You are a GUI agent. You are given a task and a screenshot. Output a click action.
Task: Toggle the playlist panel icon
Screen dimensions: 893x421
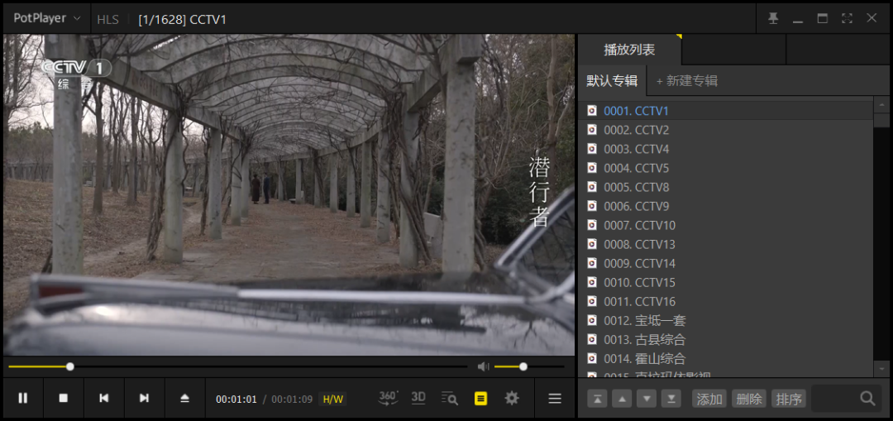click(480, 399)
